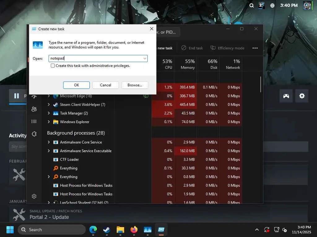Open Startup apps gauge icon in sidebar

click(34, 97)
